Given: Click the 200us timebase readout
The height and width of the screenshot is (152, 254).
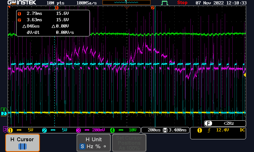Looking at the screenshot, I should pos(154,130).
